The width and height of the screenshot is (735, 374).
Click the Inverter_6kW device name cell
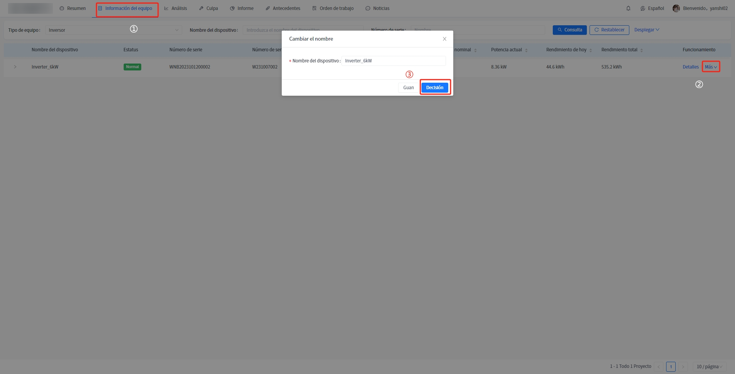pyautogui.click(x=45, y=67)
